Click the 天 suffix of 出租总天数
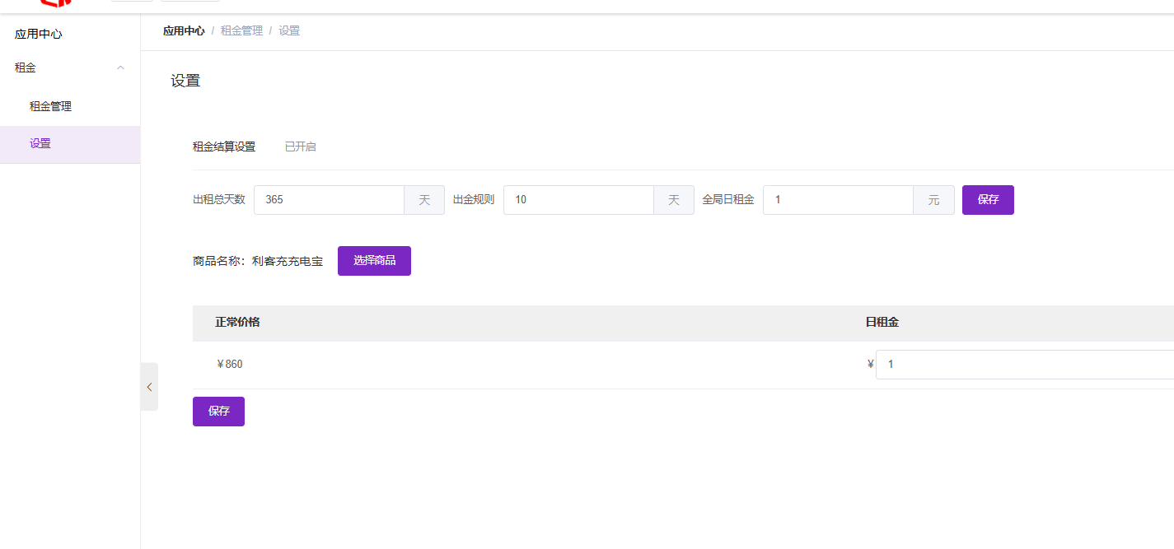Viewport: 1174px width, 549px height. (424, 200)
